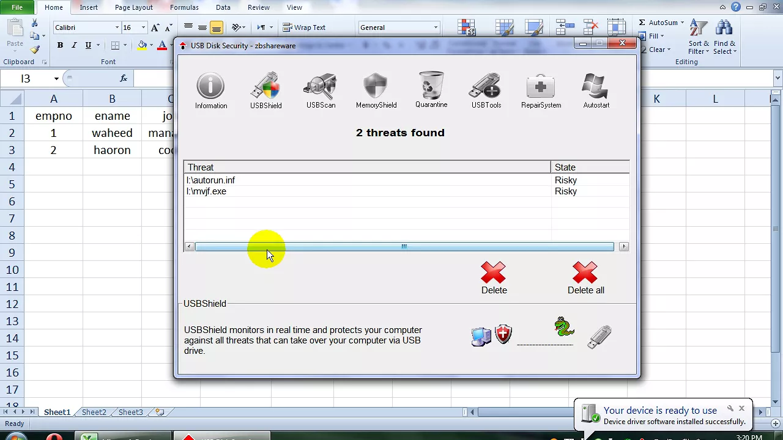This screenshot has height=440, width=783.
Task: Toggle Italic formatting
Action: [x=74, y=45]
